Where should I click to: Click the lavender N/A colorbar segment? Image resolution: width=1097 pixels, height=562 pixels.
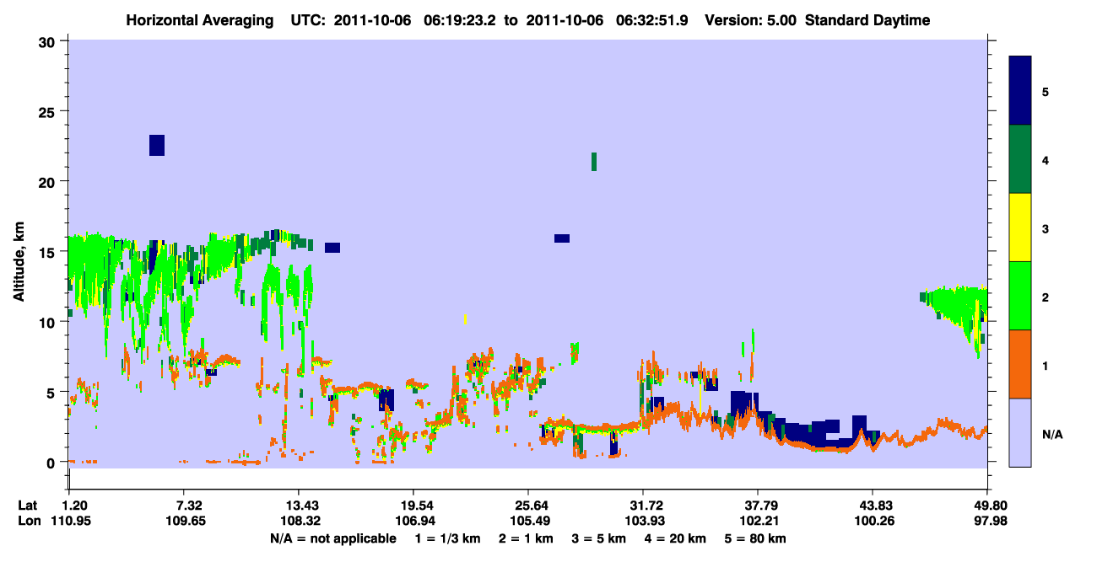coord(1020,432)
